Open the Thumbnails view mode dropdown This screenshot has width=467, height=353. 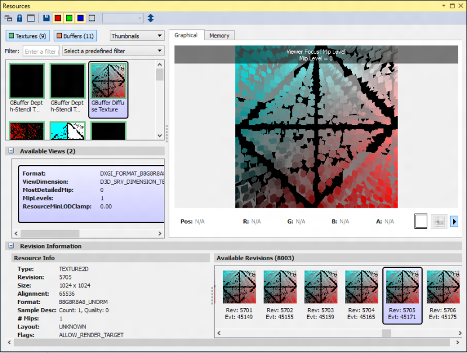(x=137, y=36)
